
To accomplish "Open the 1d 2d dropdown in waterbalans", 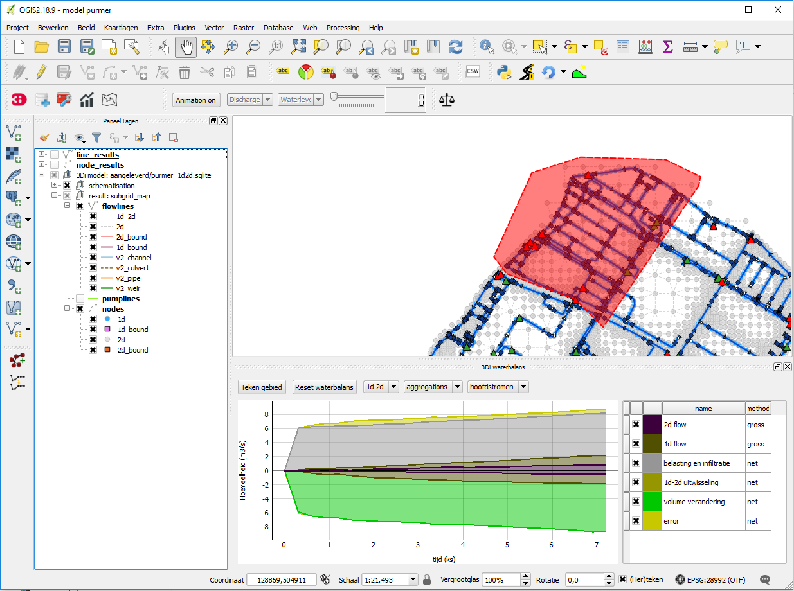I will pos(381,387).
